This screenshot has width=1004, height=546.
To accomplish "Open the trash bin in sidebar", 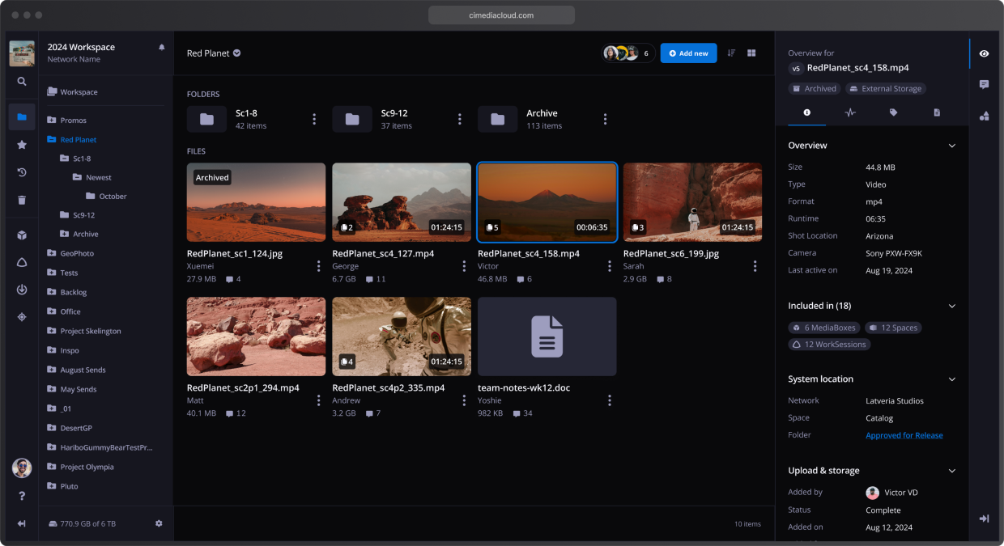I will click(22, 200).
